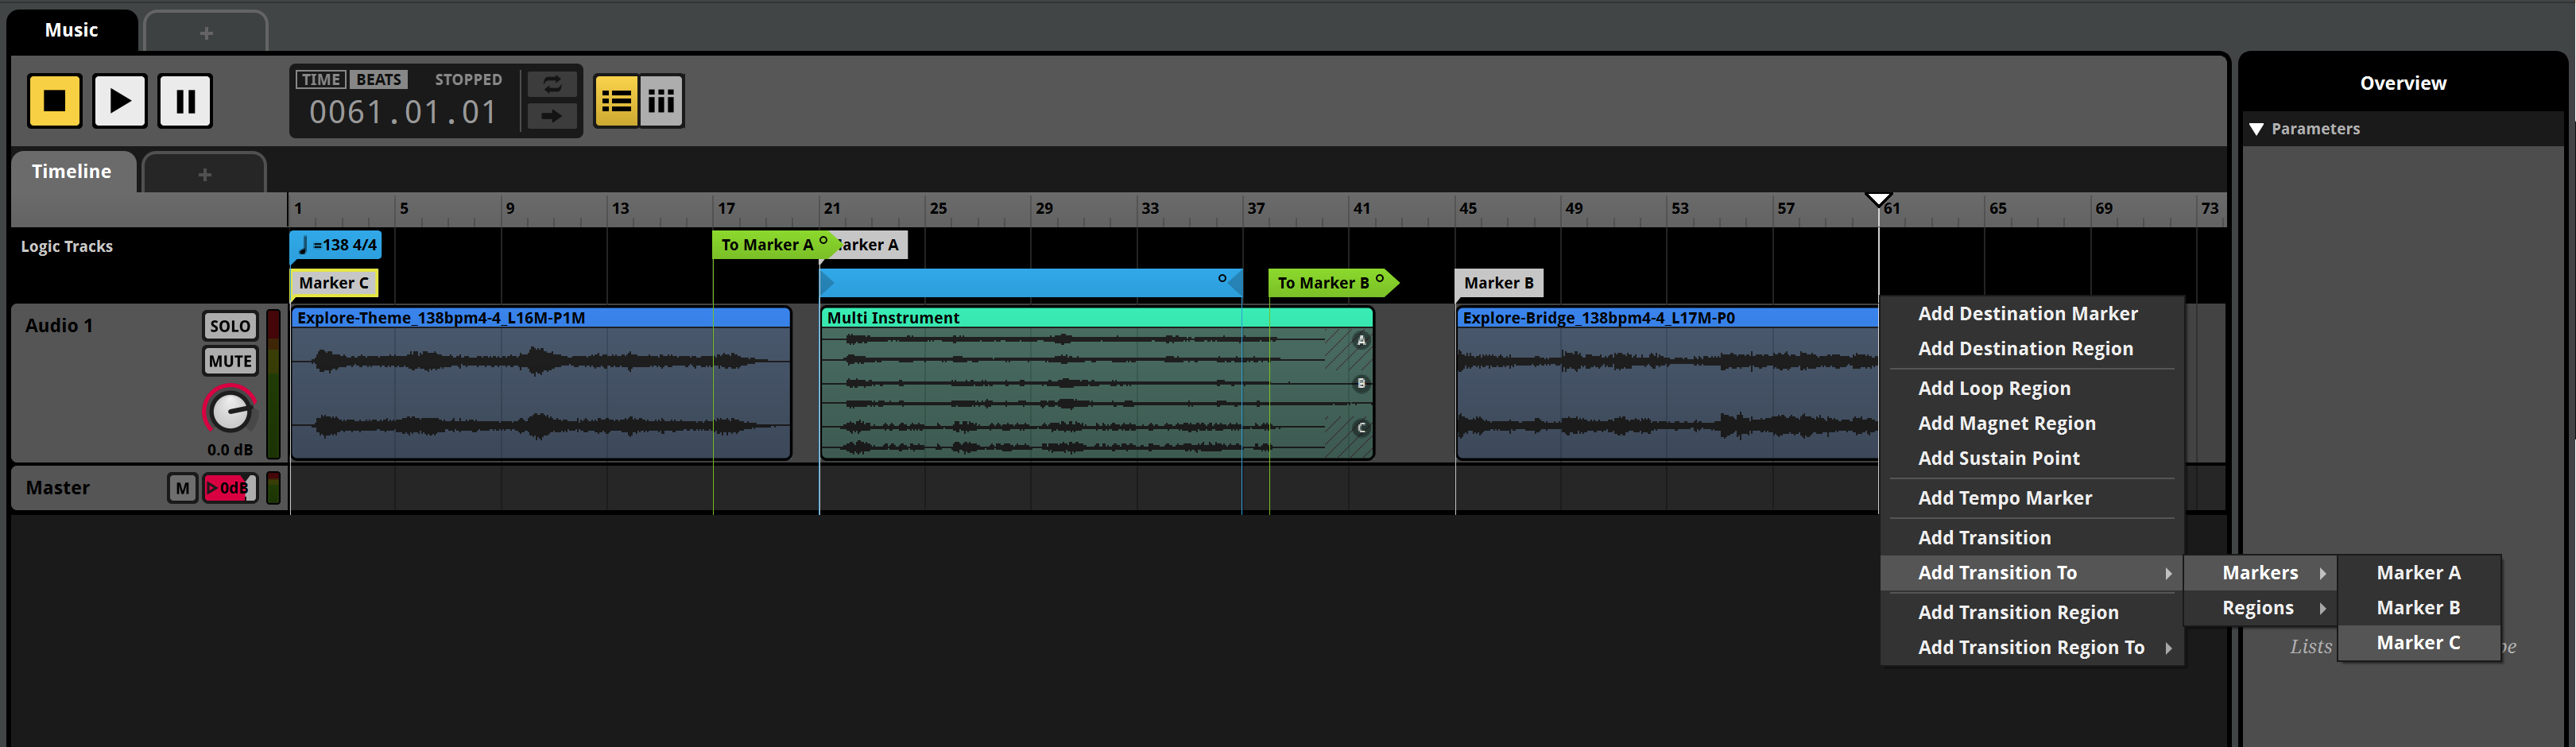Collapse the Parameters section triangle
The width and height of the screenshot is (2576, 747).
[2257, 129]
